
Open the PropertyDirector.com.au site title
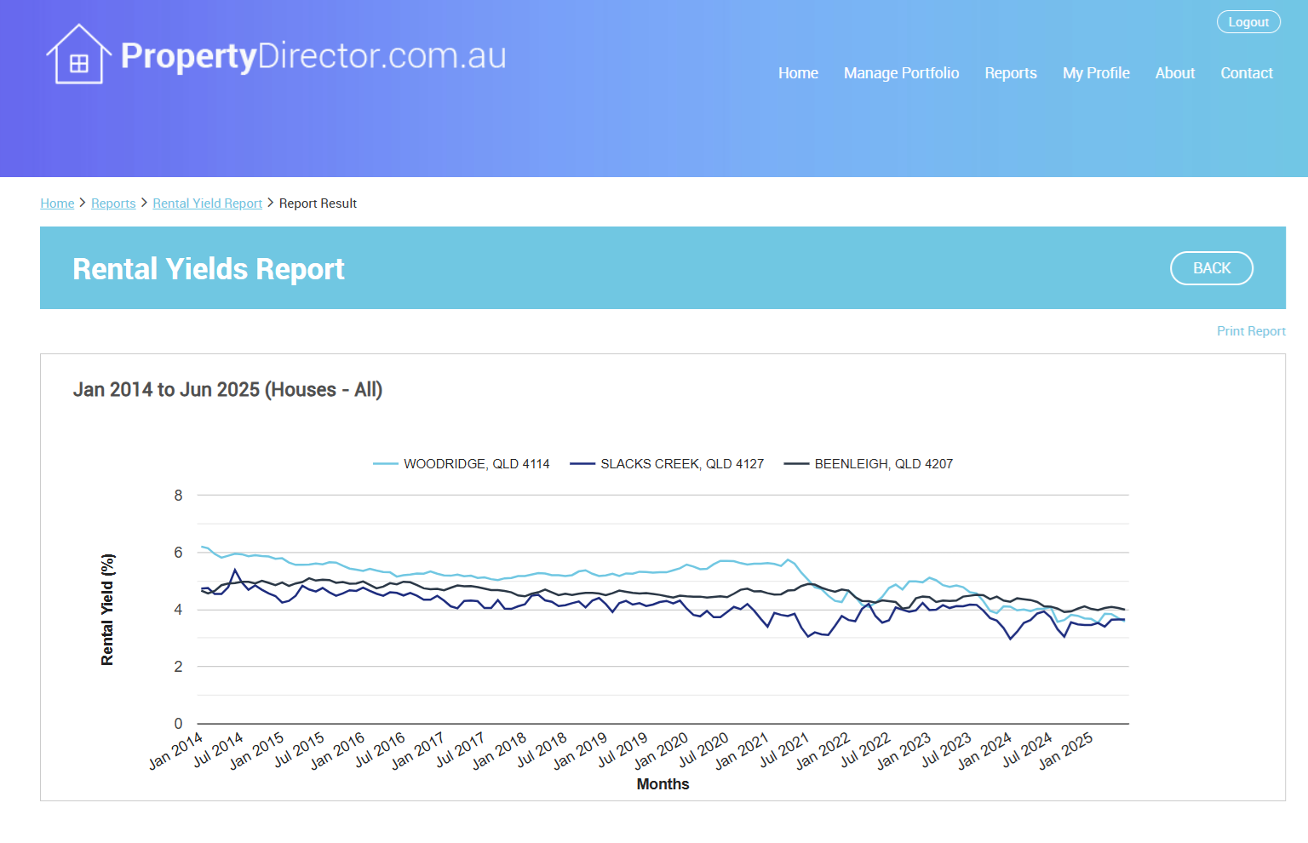[x=313, y=56]
